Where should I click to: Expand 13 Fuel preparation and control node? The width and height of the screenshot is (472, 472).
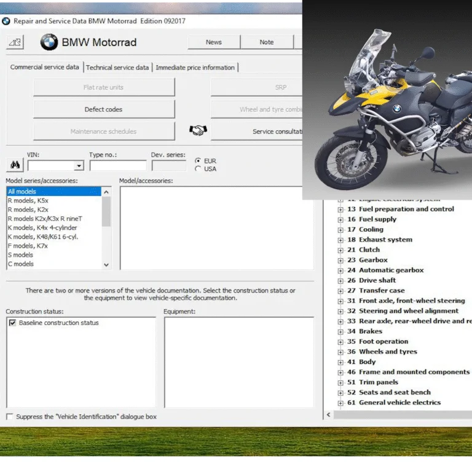tap(340, 210)
